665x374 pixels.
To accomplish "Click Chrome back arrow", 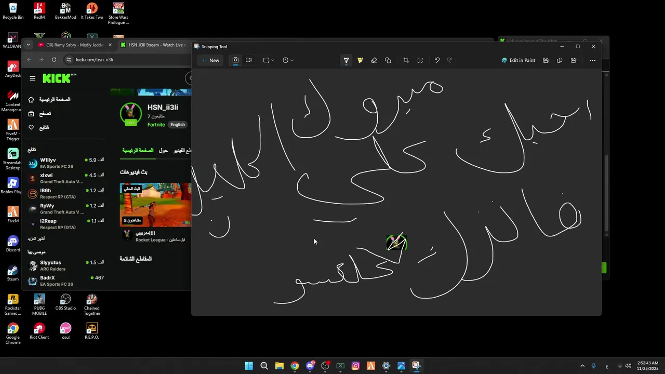I will [29, 60].
